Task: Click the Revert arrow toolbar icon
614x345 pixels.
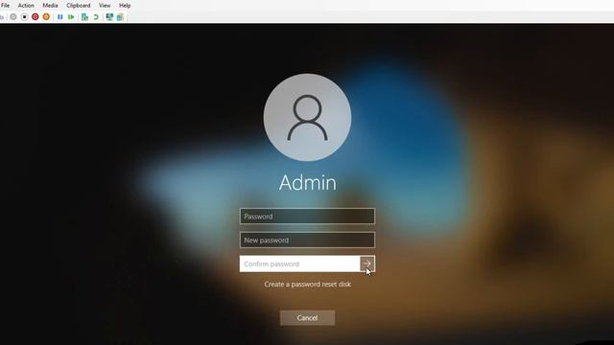Action: [96, 17]
